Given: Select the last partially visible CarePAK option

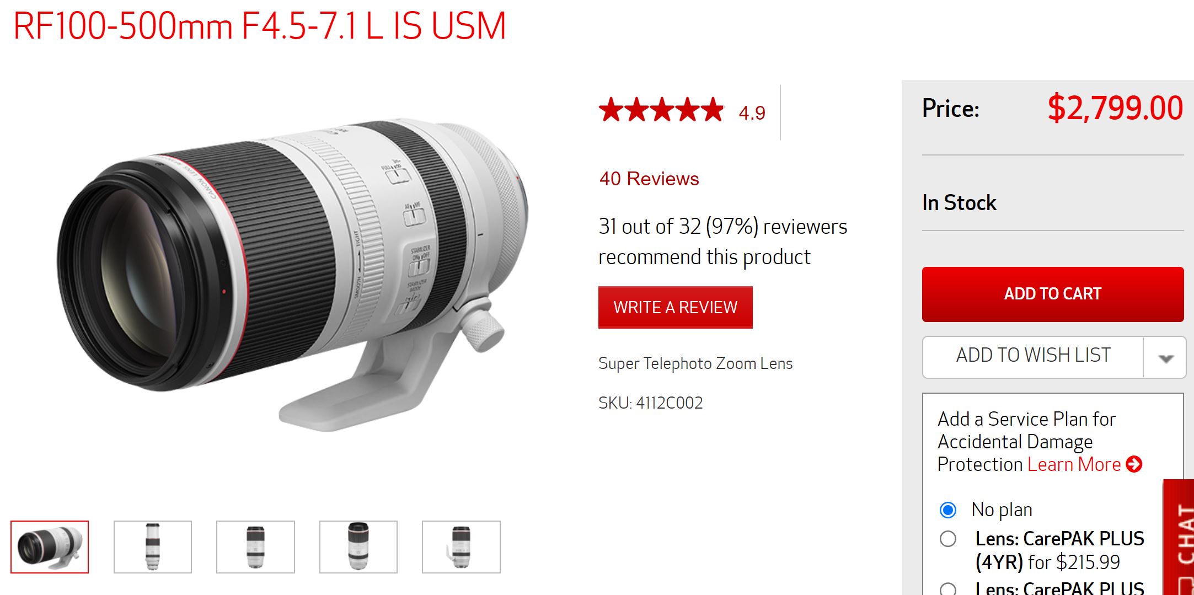Looking at the screenshot, I should pos(948,589).
